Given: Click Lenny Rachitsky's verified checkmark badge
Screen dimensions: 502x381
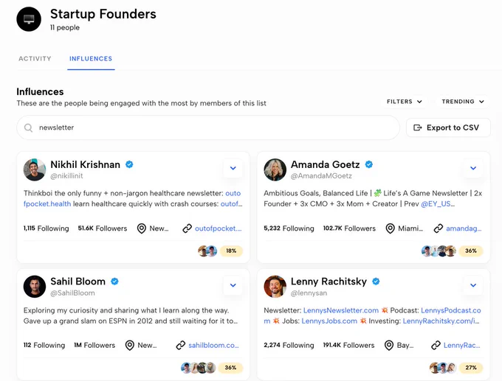Looking at the screenshot, I should [376, 282].
